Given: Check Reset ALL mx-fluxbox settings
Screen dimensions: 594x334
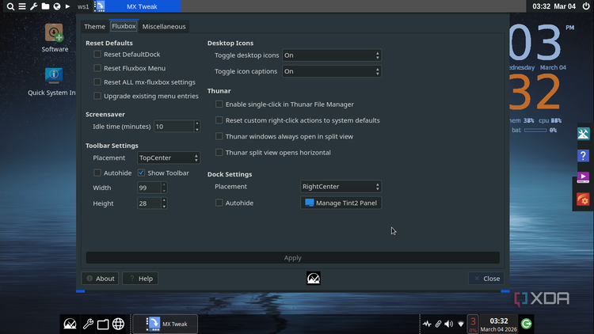Looking at the screenshot, I should point(97,82).
